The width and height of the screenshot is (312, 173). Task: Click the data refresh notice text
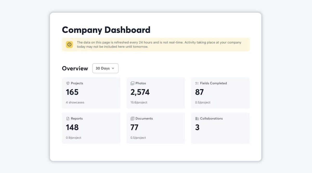pyautogui.click(x=159, y=44)
